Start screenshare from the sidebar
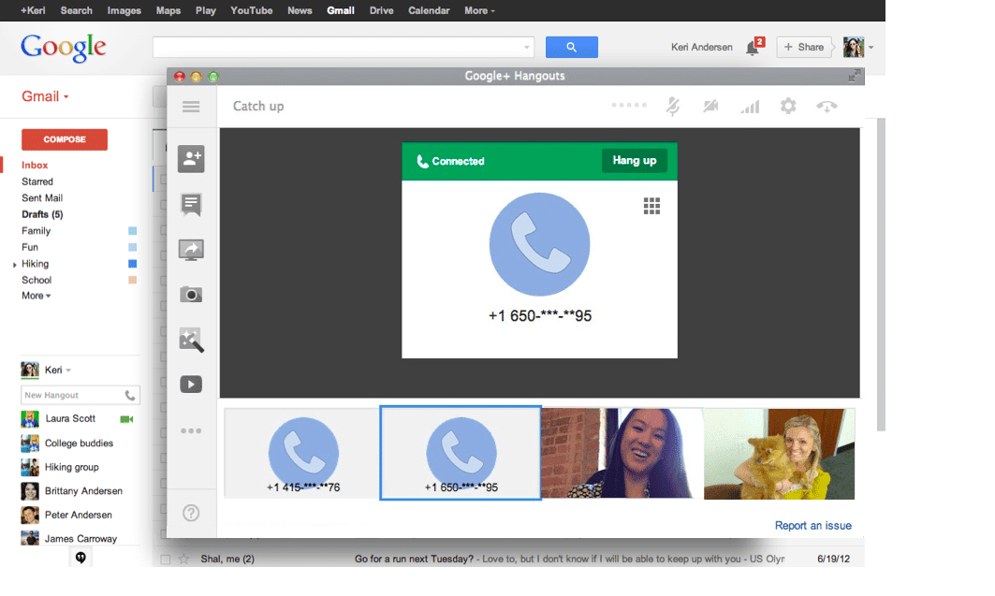Screen dimensions: 995x596 [191, 250]
